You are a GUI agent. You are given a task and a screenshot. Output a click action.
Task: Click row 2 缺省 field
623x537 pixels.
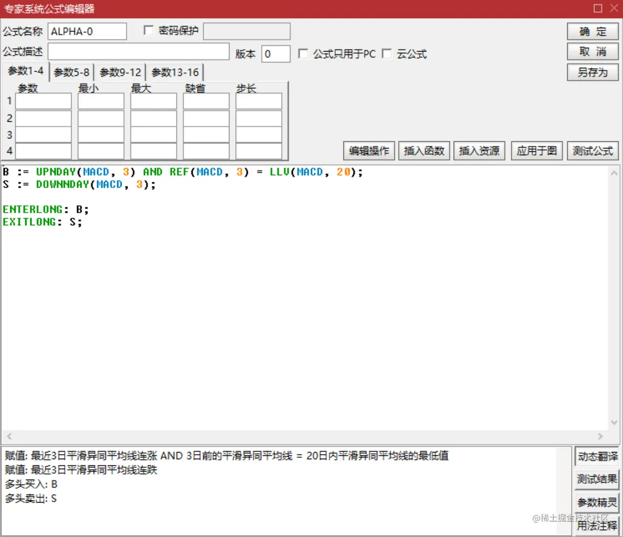coord(206,118)
